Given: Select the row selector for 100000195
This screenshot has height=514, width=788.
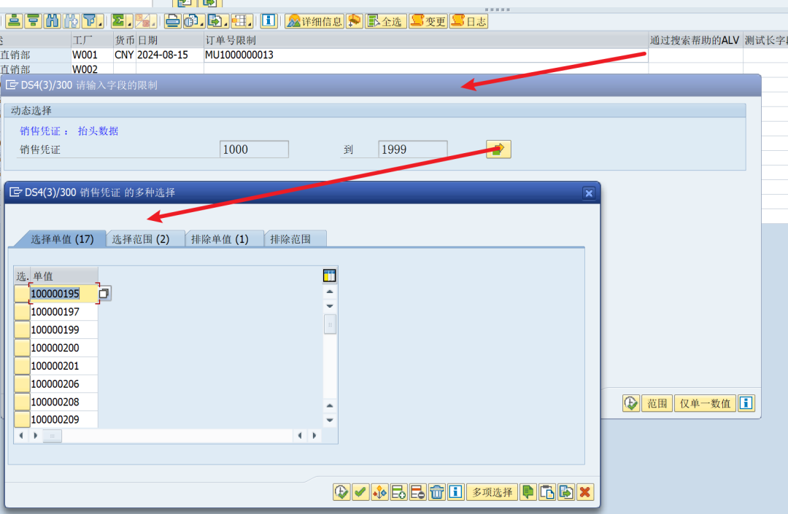Looking at the screenshot, I should [22, 294].
